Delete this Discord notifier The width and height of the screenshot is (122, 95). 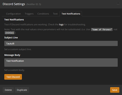click(8, 90)
